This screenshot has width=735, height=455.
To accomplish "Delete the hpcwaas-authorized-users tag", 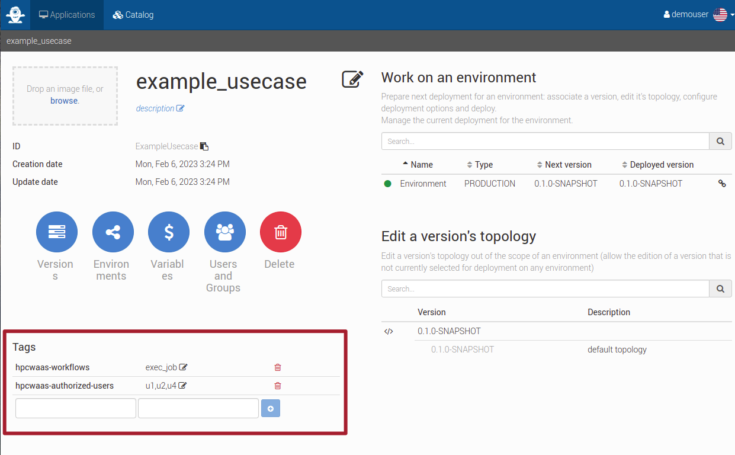I will click(x=278, y=386).
